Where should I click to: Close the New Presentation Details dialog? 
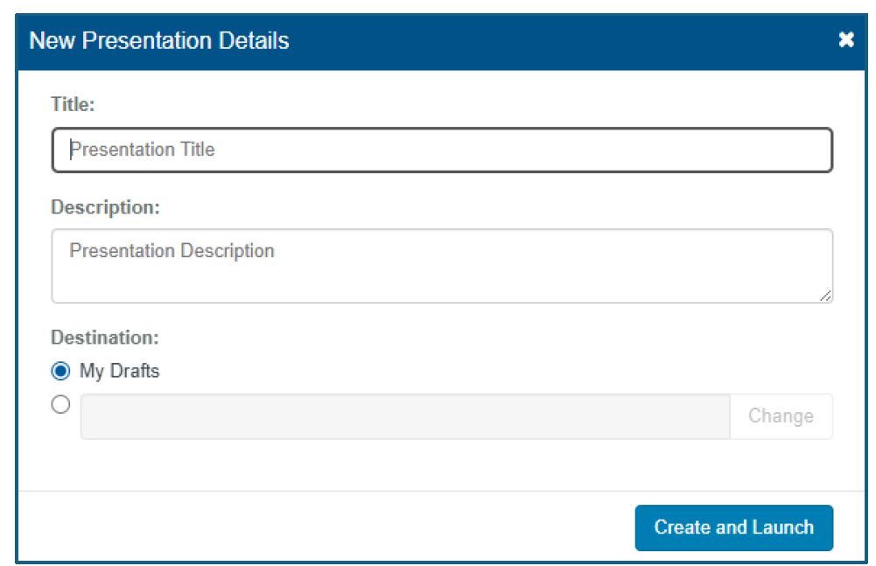pyautogui.click(x=845, y=40)
